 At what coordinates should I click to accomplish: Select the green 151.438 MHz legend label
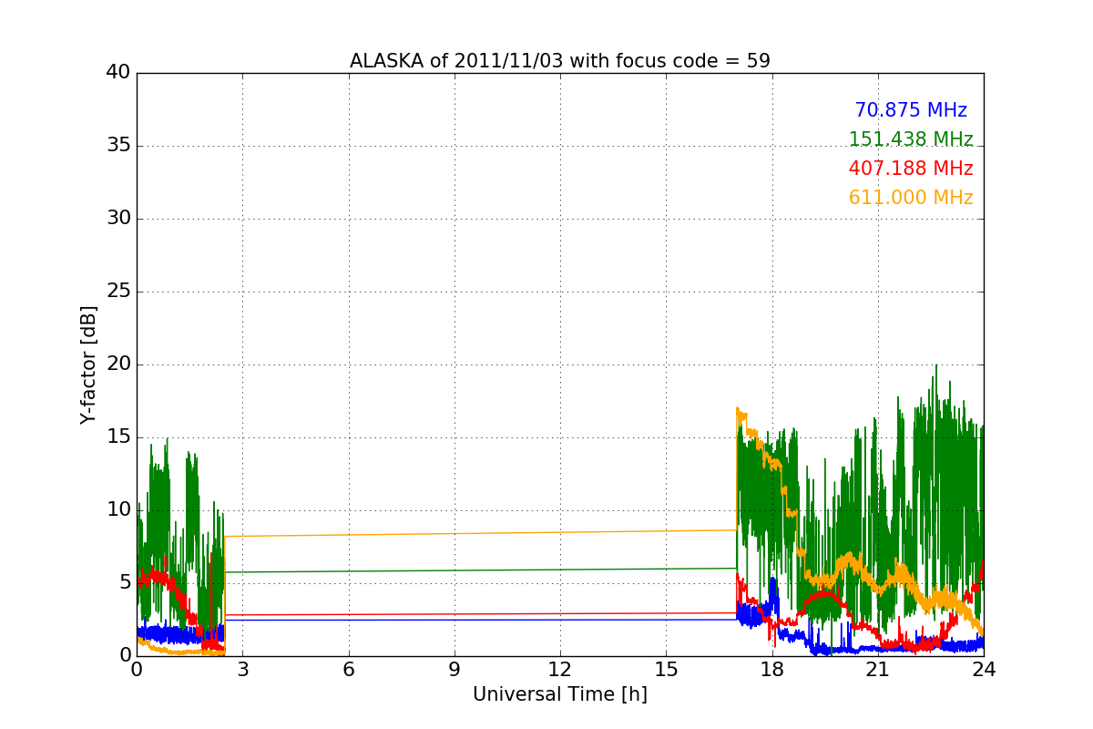point(911,139)
